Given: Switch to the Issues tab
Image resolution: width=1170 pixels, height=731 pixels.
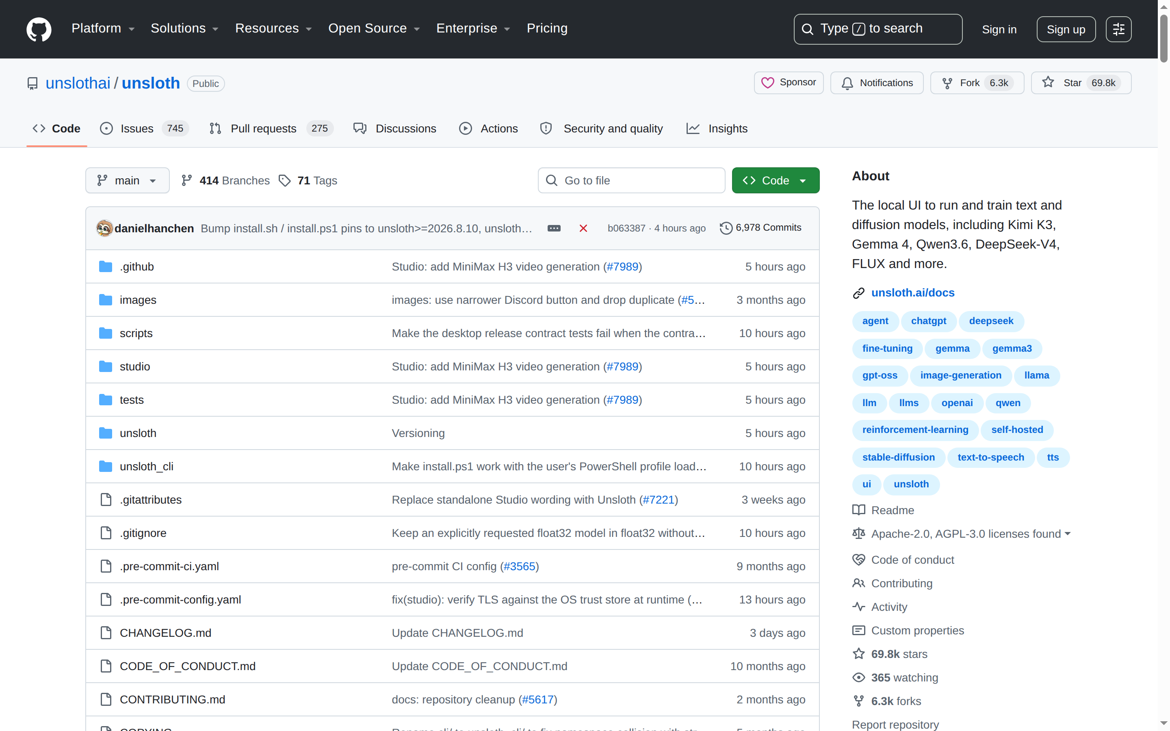Looking at the screenshot, I should pos(144,129).
